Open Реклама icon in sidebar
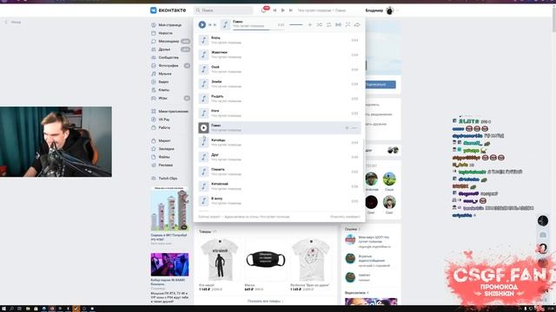The height and width of the screenshot is (312, 556). [154, 165]
